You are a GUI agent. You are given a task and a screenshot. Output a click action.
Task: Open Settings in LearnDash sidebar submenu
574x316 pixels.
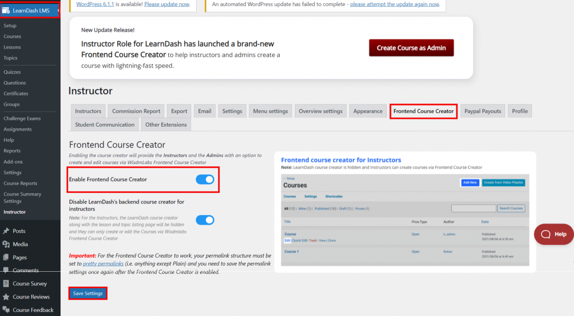coord(12,172)
